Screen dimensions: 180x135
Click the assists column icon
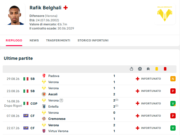(x=148, y=69)
